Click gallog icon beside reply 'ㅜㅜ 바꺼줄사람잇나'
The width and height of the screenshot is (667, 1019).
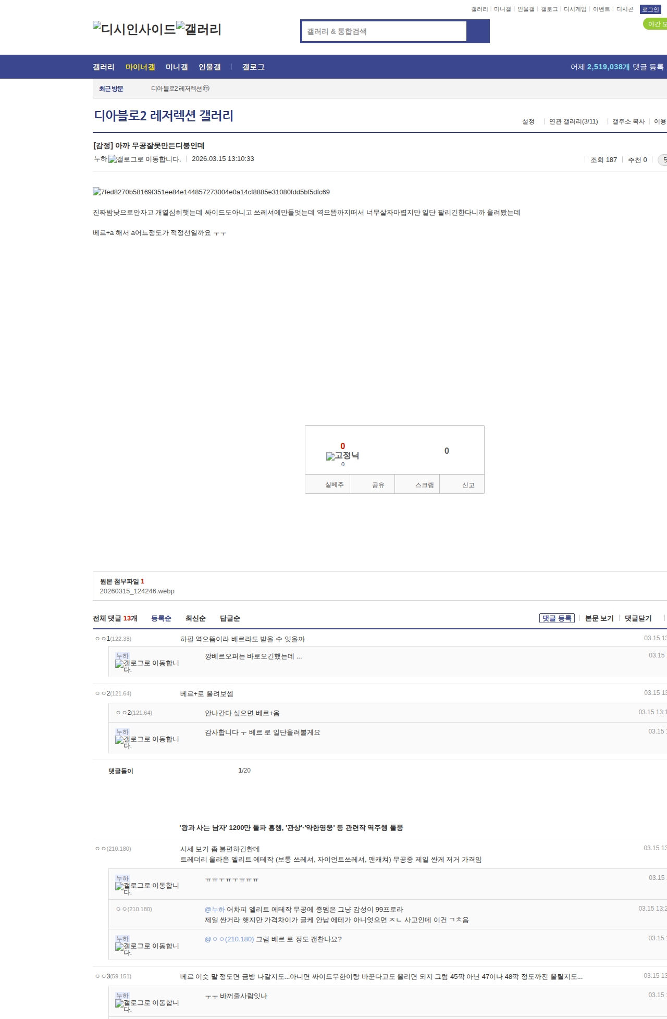pos(147,1005)
